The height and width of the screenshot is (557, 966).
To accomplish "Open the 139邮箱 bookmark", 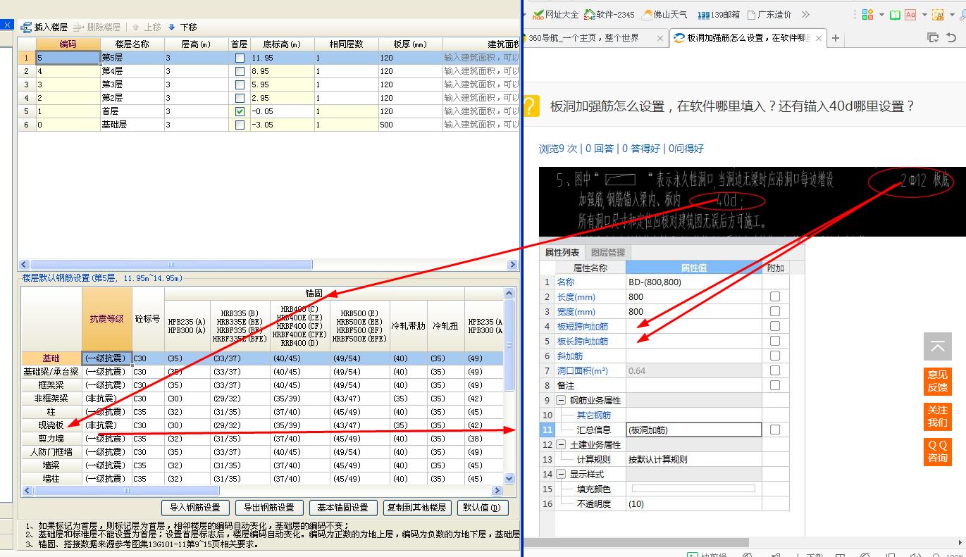I will pos(719,14).
